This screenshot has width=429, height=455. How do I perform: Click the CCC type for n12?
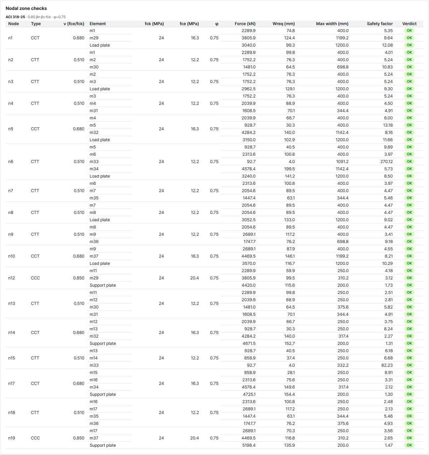pyautogui.click(x=35, y=278)
